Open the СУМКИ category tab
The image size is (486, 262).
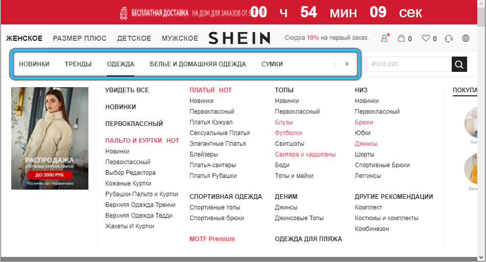click(272, 64)
